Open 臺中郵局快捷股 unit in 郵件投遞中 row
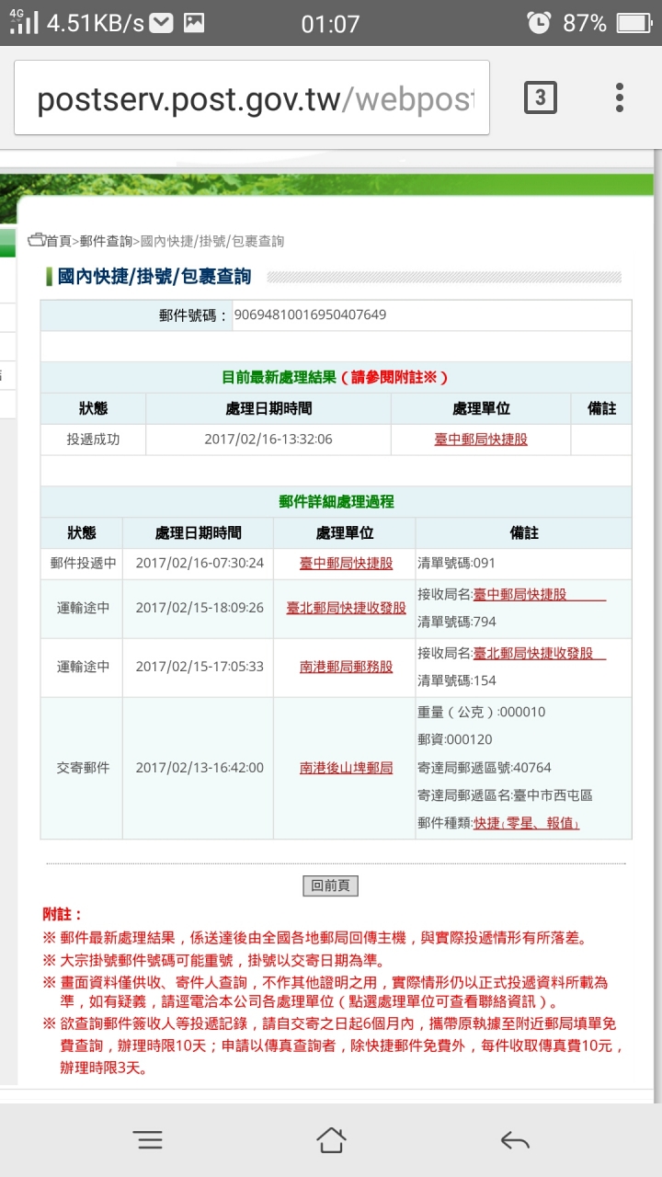 tap(346, 563)
